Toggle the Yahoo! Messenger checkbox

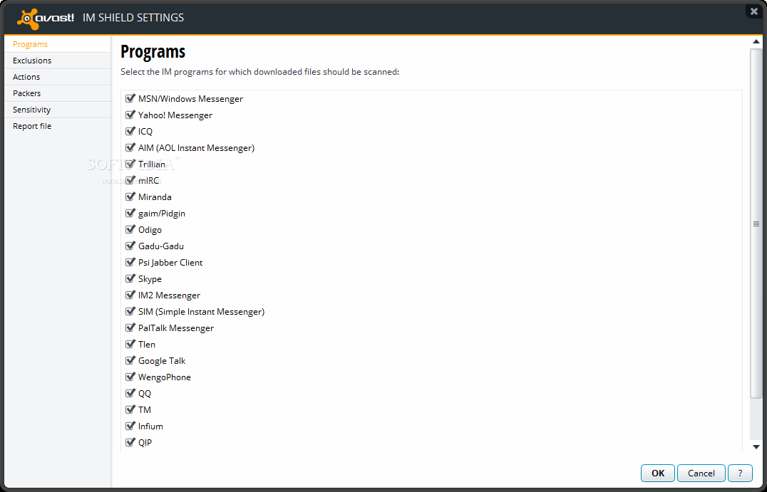130,115
